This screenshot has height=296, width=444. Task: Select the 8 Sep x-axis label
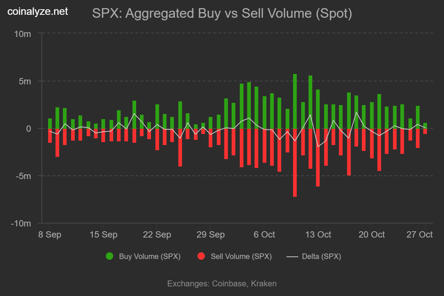pyautogui.click(x=50, y=235)
